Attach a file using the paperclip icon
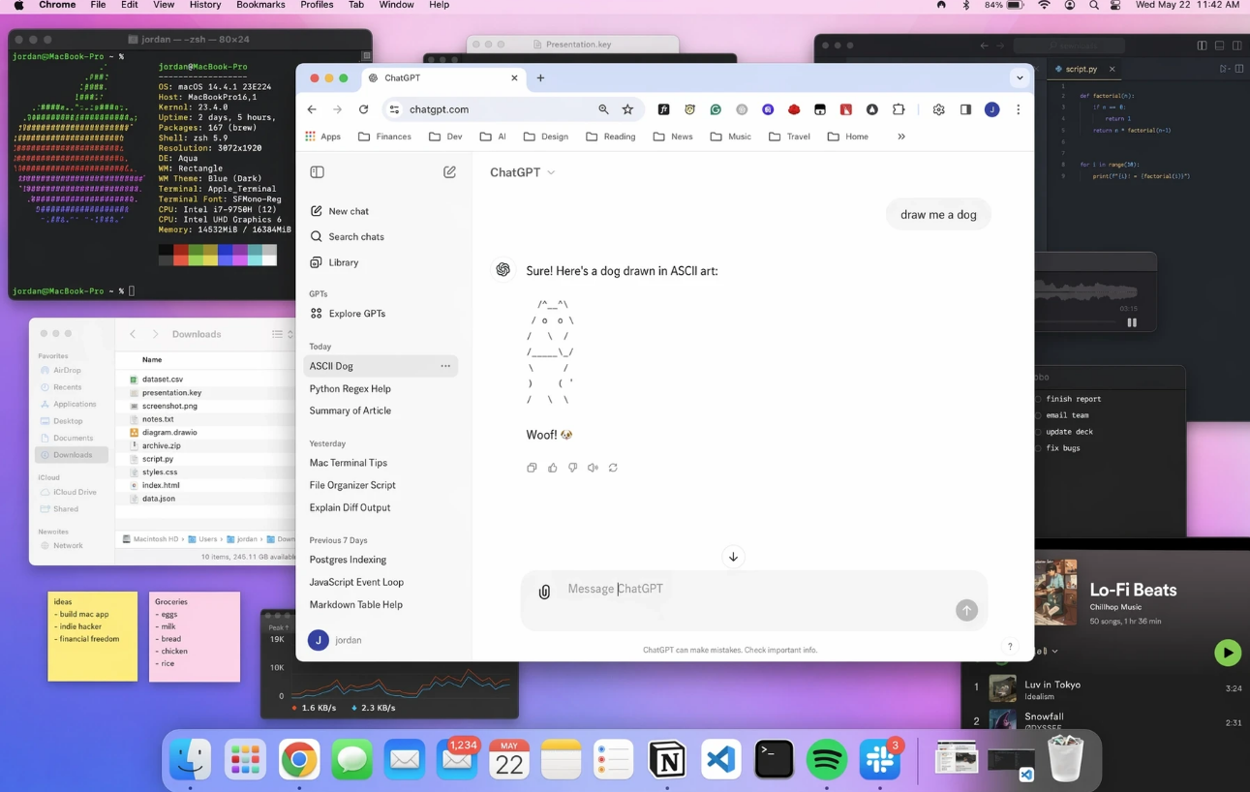 [544, 592]
